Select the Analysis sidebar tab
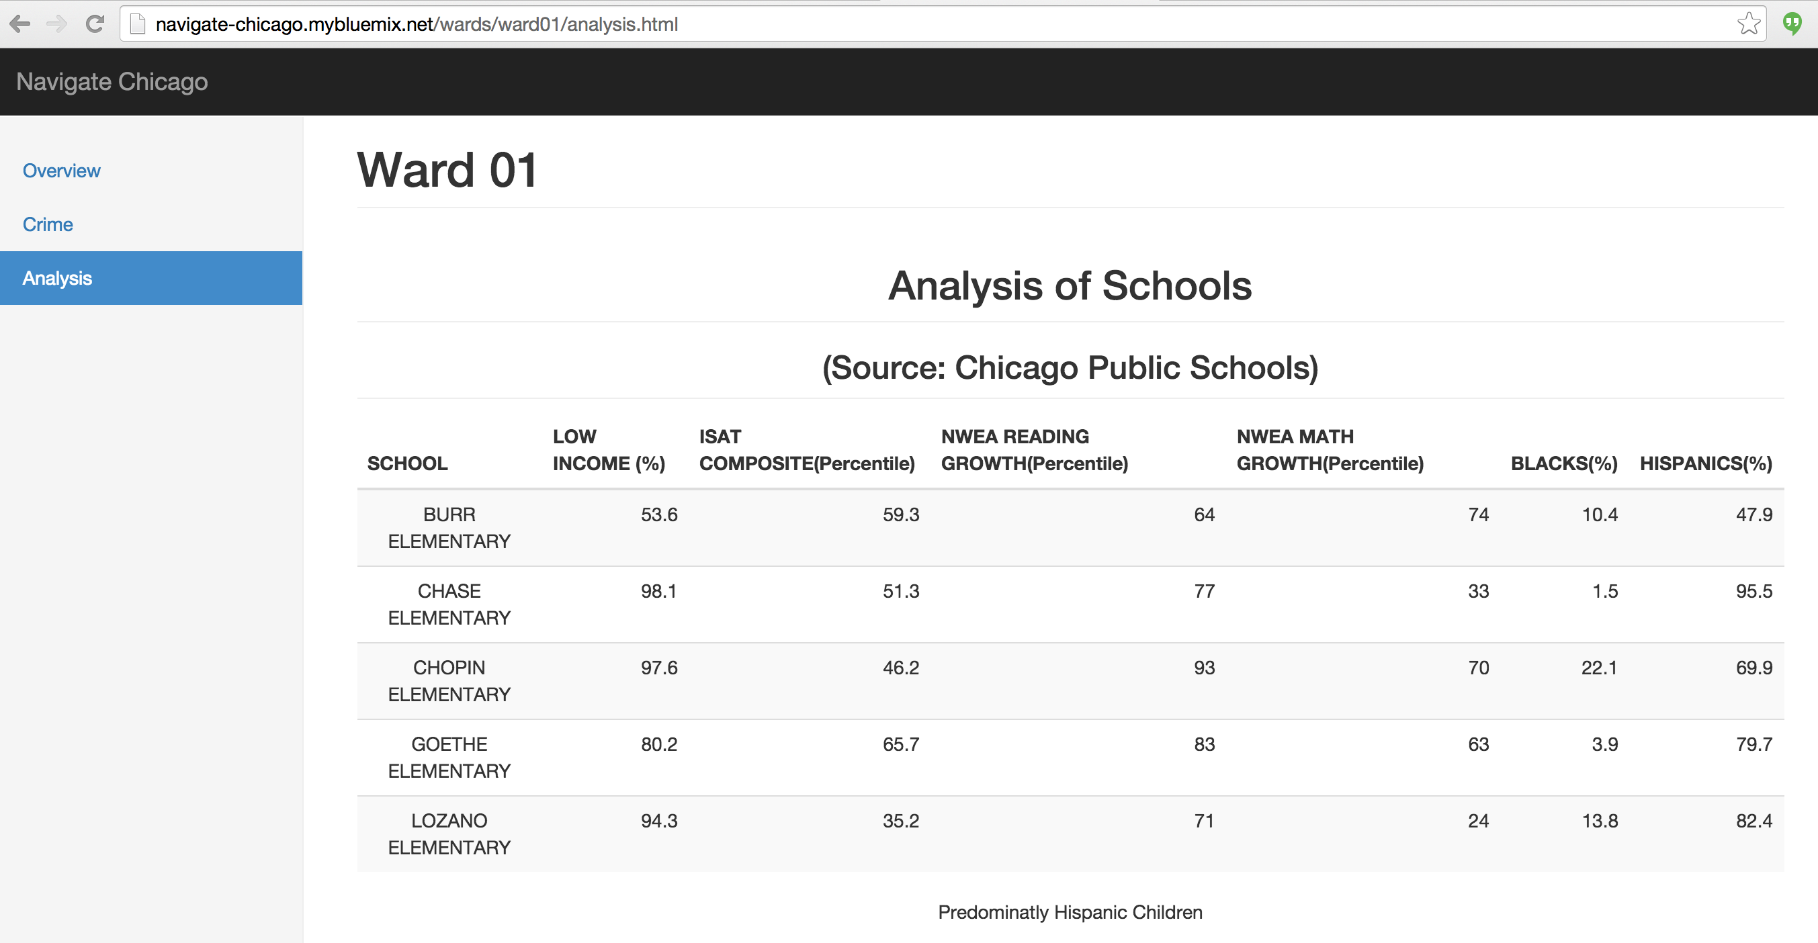The height and width of the screenshot is (943, 1818). 57,278
